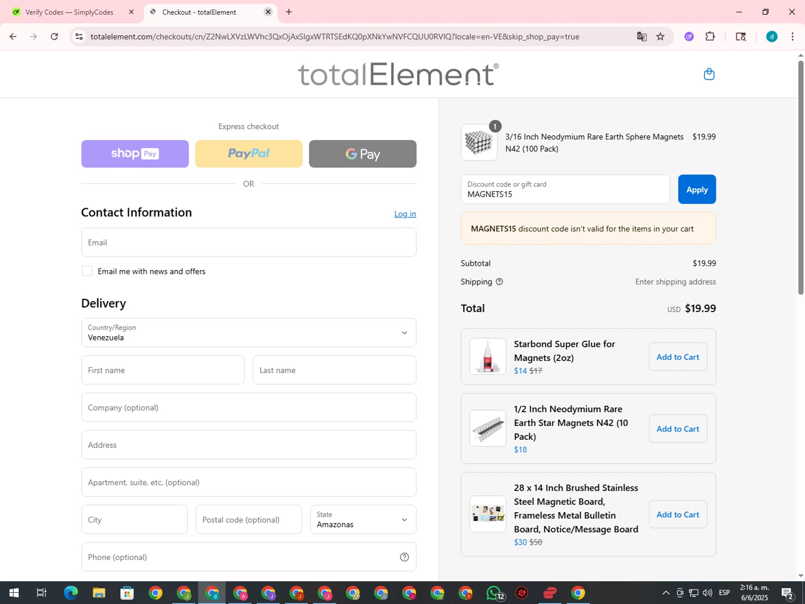View site information icon in address bar
The width and height of the screenshot is (805, 604).
79,37
